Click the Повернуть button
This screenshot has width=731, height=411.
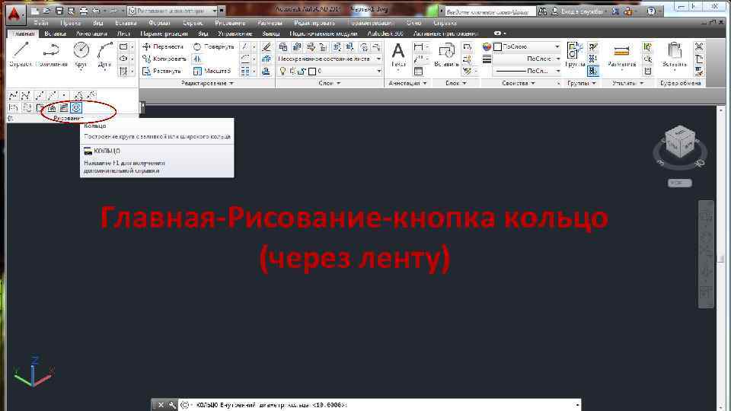point(213,46)
